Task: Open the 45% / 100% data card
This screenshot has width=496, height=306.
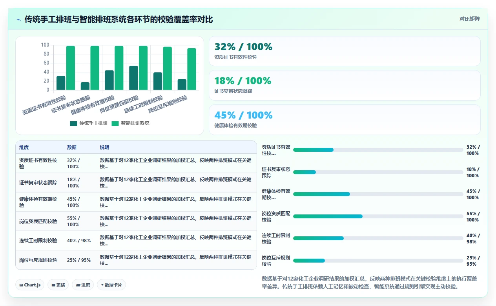Action: click(x=345, y=120)
